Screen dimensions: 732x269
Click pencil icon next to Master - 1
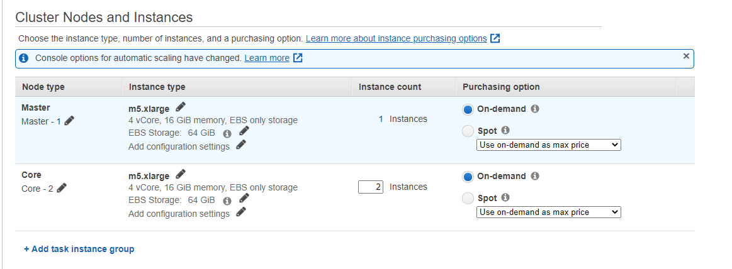pos(69,121)
